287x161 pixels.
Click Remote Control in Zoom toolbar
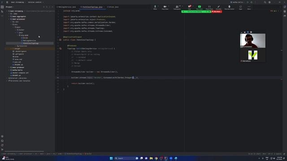[x=229, y=7]
